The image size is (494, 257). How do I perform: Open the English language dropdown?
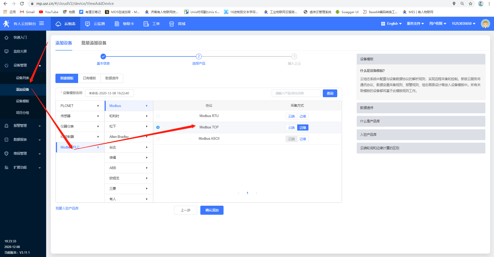tap(392, 24)
